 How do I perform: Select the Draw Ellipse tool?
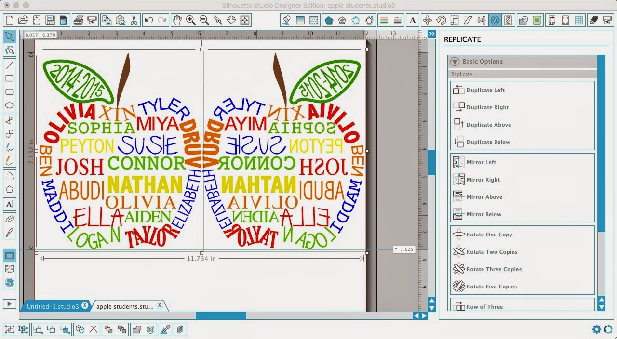tap(10, 105)
